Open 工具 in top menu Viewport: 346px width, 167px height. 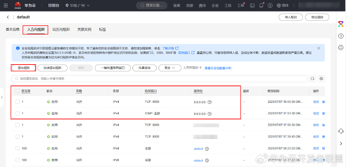228,5
